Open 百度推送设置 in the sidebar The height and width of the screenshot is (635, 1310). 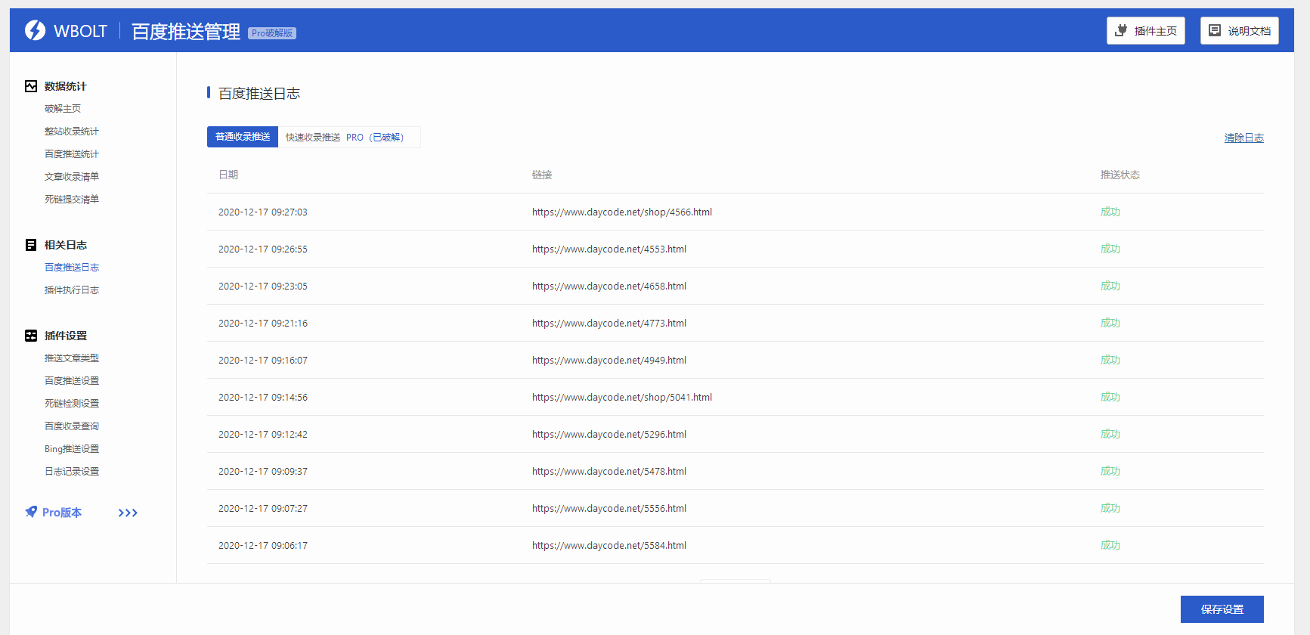[x=72, y=381]
